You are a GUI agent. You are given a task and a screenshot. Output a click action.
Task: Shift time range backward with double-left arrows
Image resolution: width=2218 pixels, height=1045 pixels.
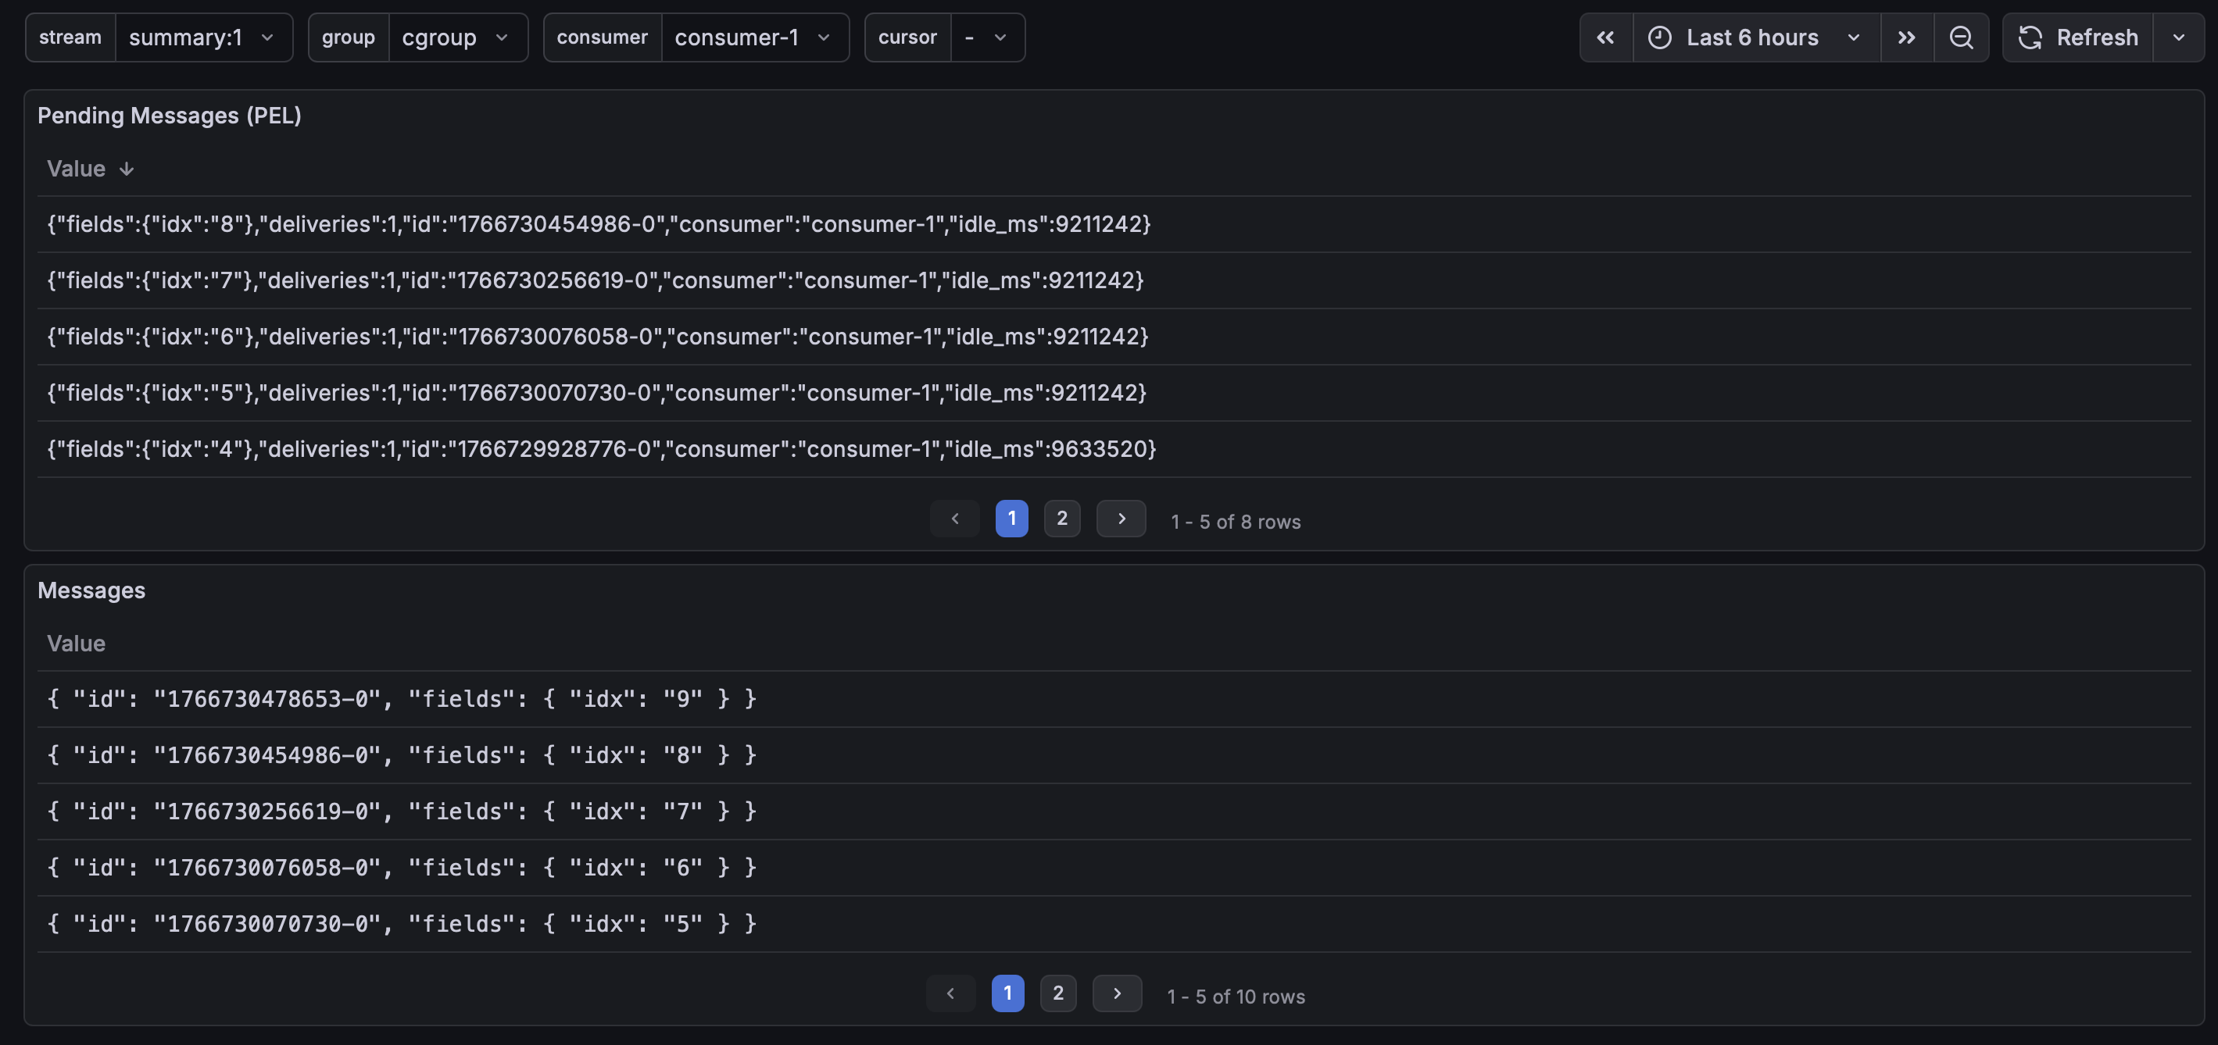(x=1605, y=37)
